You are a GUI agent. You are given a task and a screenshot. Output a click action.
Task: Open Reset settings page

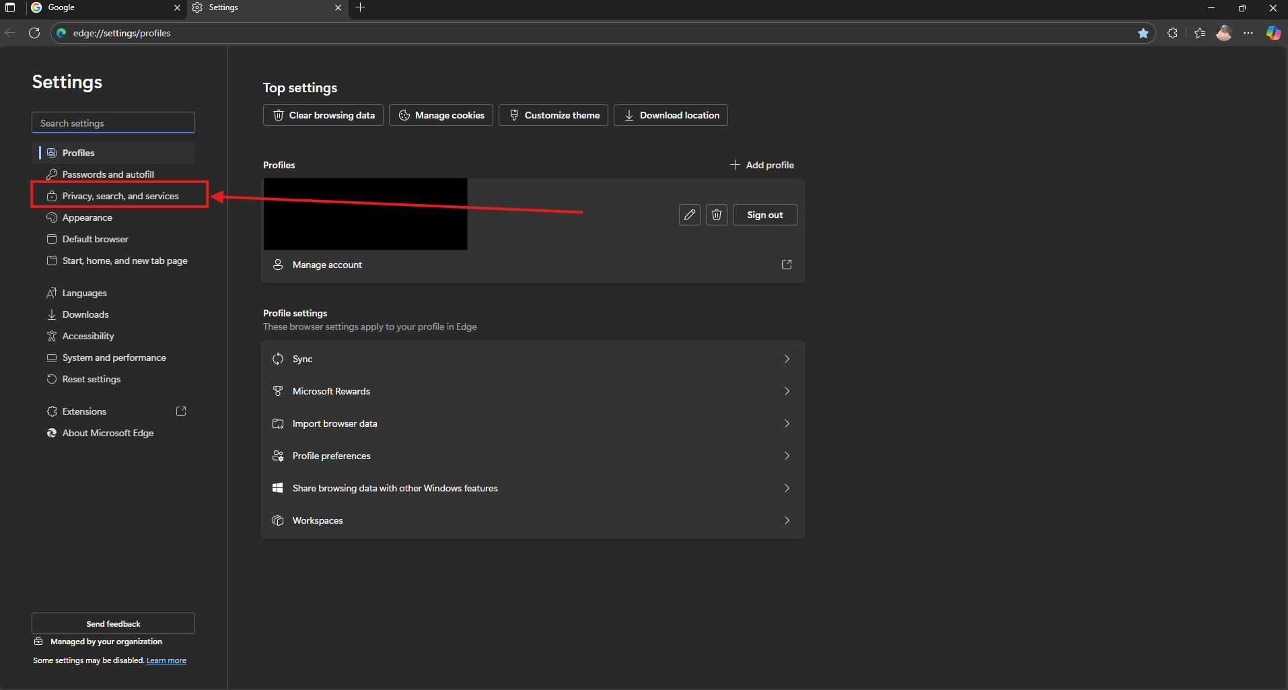pos(113,379)
